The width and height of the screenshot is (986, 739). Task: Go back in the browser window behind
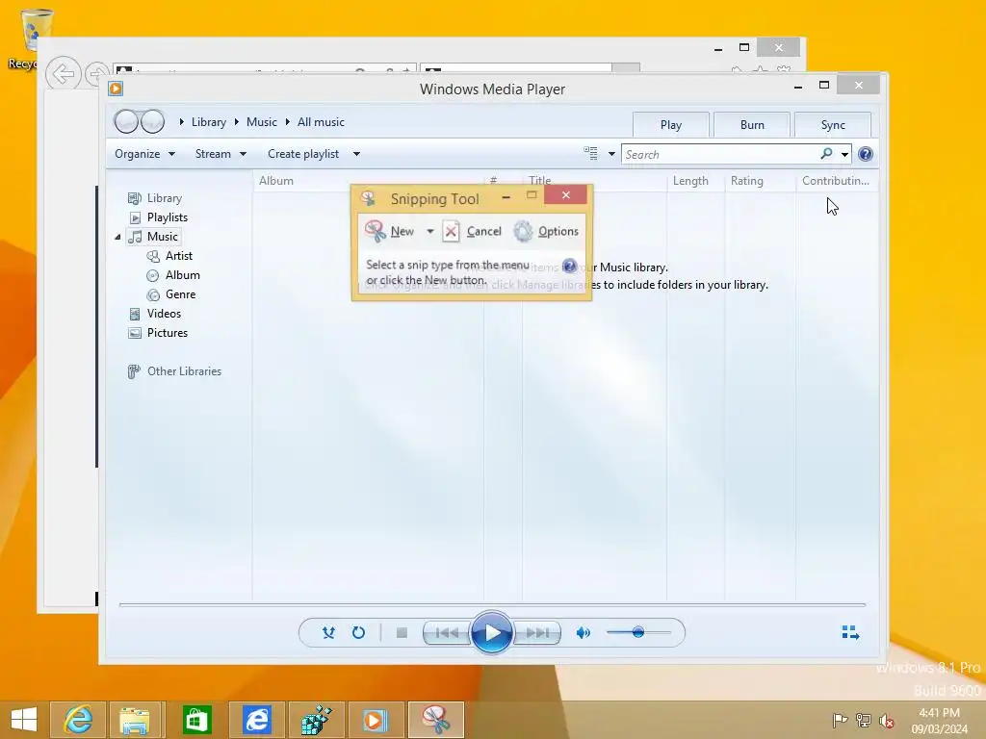63,74
